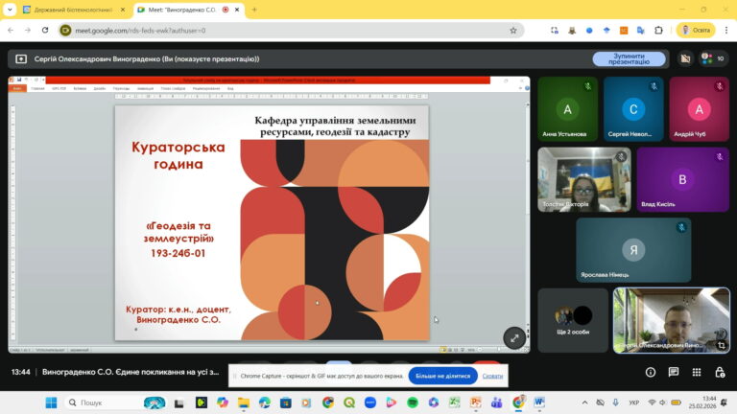This screenshot has height=414, width=737.
Task: Click the meet.google.com address bar
Action: pos(288,30)
